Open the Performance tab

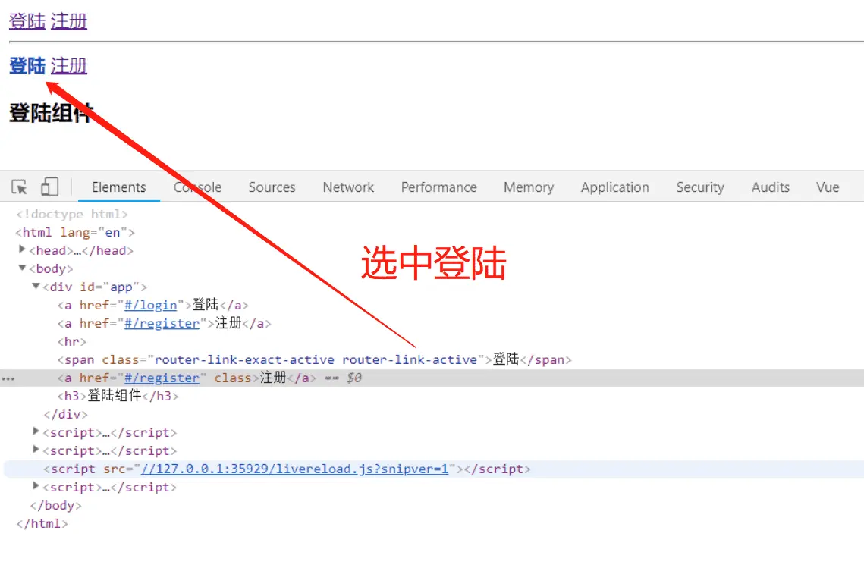coord(438,187)
